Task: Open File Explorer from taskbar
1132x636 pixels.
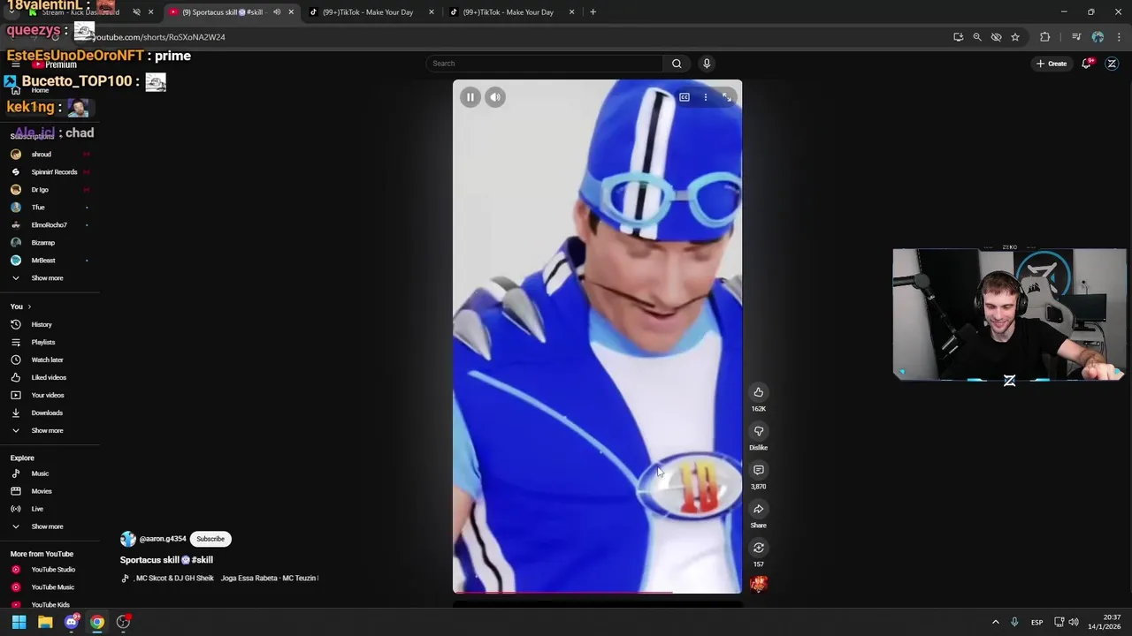Action: (45, 622)
